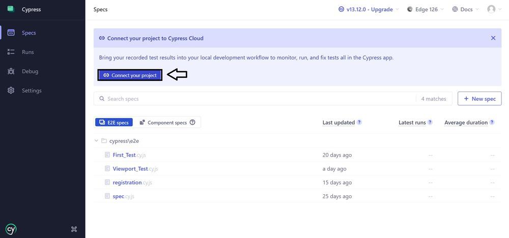Screen dimensions: 509x238
Task: Open the Viewport_Test.cy.js spec
Action: click(x=135, y=169)
